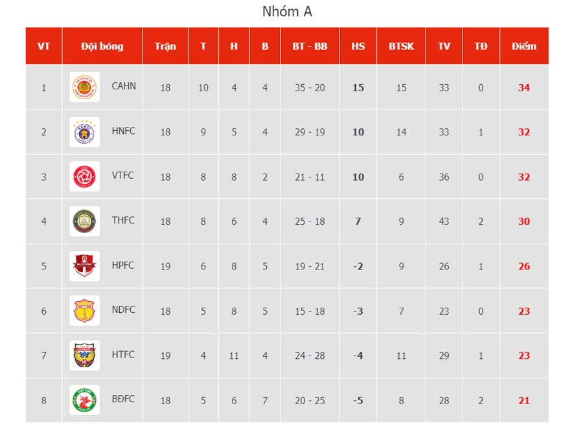The height and width of the screenshot is (432, 583).
Task: Click CAHN's 34 points value
Action: [524, 87]
